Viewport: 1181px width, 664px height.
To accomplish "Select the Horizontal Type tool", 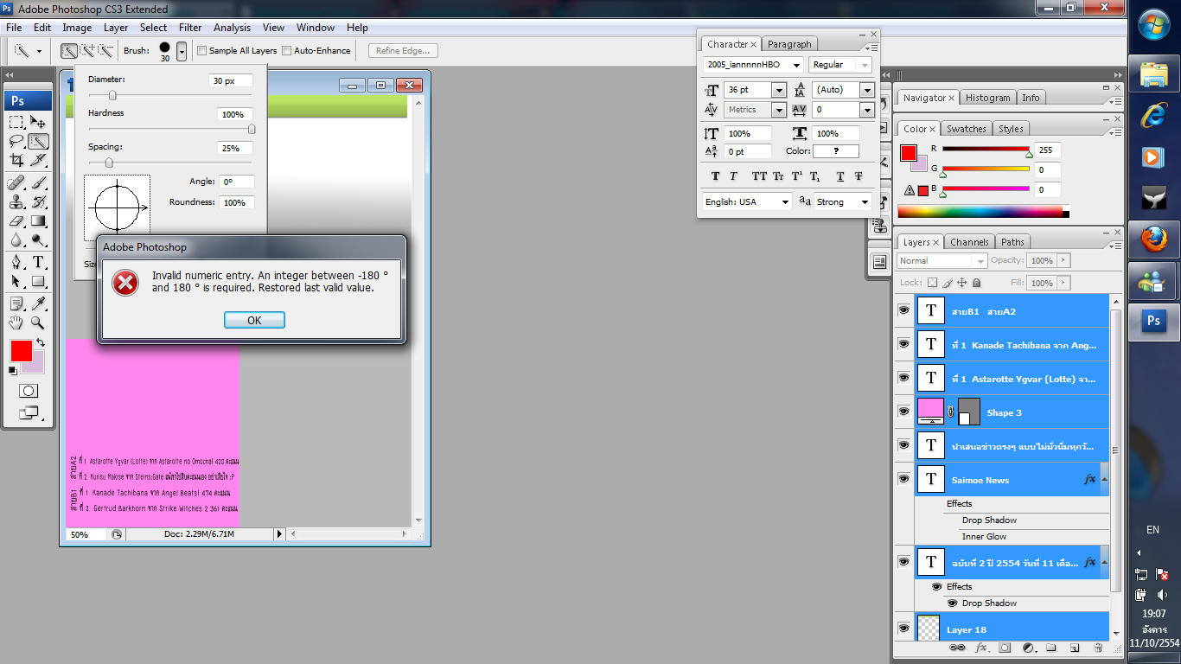I will [x=38, y=262].
